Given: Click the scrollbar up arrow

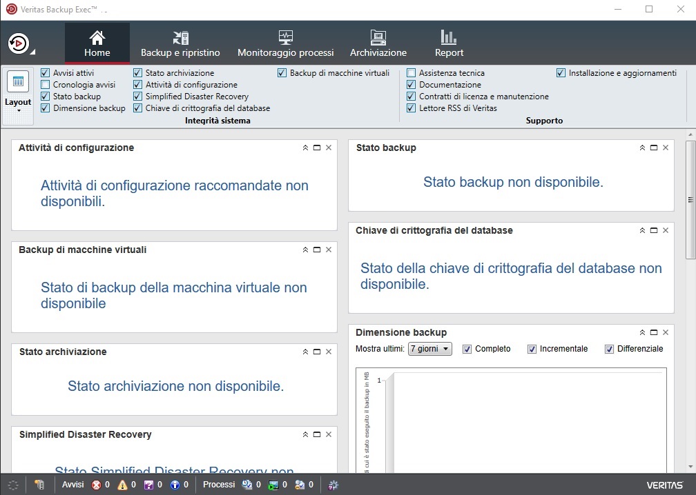Looking at the screenshot, I should (690, 134).
